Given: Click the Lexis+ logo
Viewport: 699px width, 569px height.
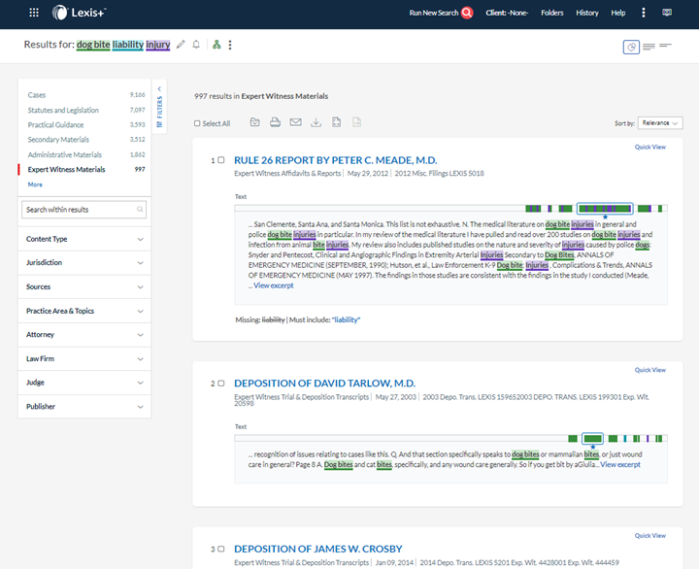Looking at the screenshot, I should [x=79, y=13].
